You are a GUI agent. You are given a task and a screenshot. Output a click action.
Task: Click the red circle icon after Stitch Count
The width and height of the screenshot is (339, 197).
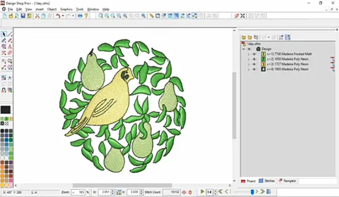pos(184,192)
